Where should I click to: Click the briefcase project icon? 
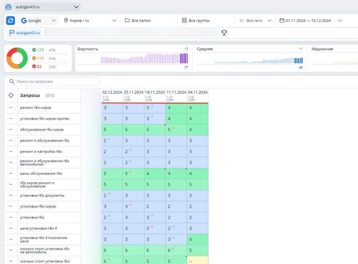(8, 7)
